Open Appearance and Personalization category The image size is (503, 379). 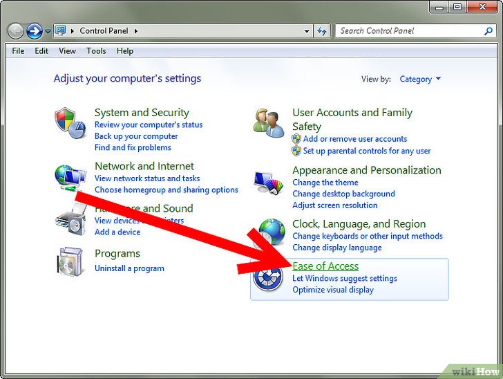pyautogui.click(x=367, y=170)
